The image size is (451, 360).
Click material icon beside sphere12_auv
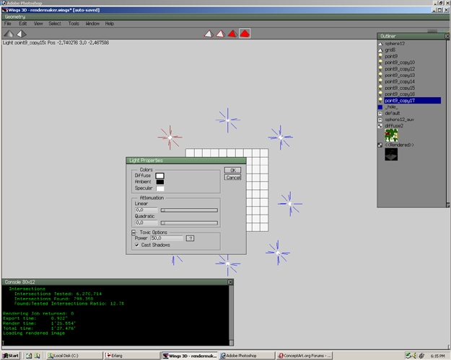[380, 120]
